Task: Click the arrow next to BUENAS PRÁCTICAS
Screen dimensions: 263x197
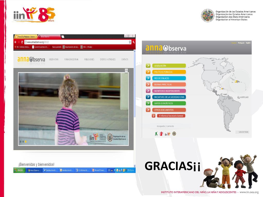Action: (x=148, y=84)
